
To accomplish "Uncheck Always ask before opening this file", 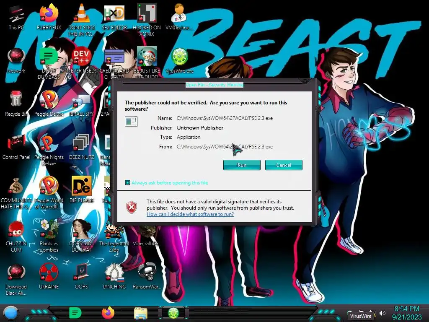I will [127, 183].
